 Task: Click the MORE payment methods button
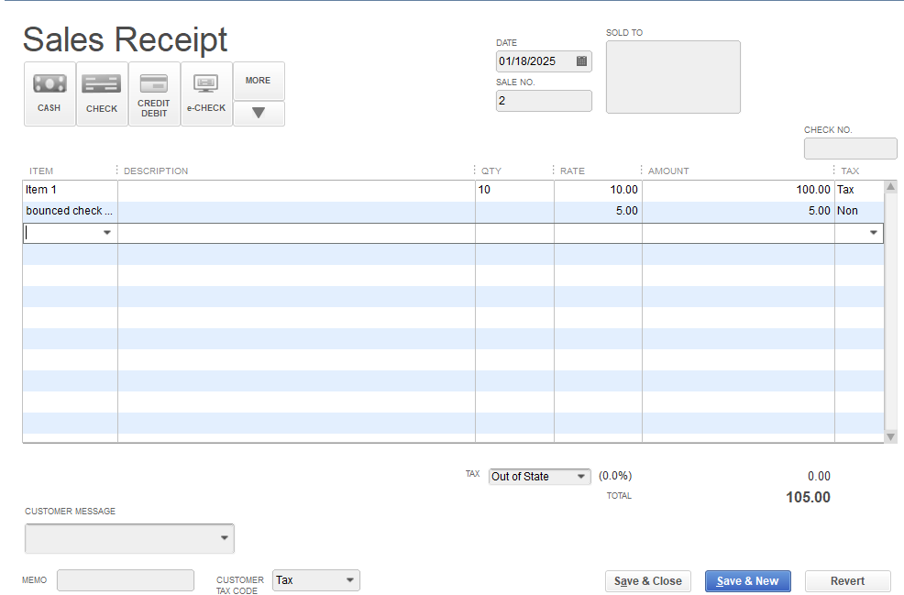pos(259,81)
